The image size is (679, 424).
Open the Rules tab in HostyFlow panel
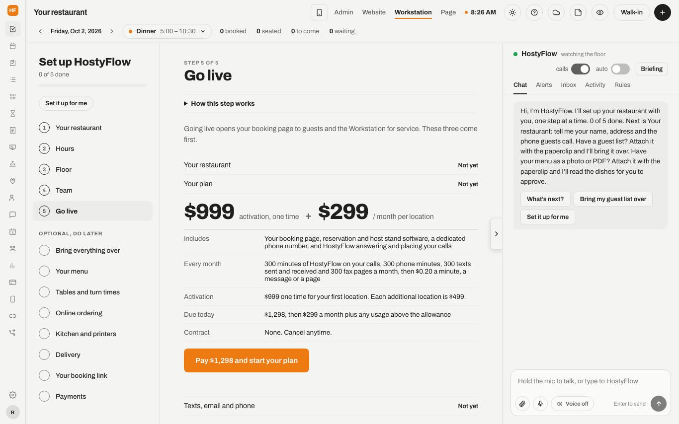tap(622, 85)
